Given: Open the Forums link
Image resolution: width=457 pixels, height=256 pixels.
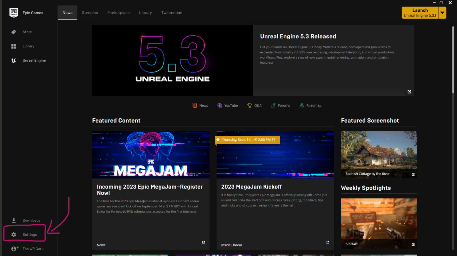Looking at the screenshot, I should coord(280,105).
